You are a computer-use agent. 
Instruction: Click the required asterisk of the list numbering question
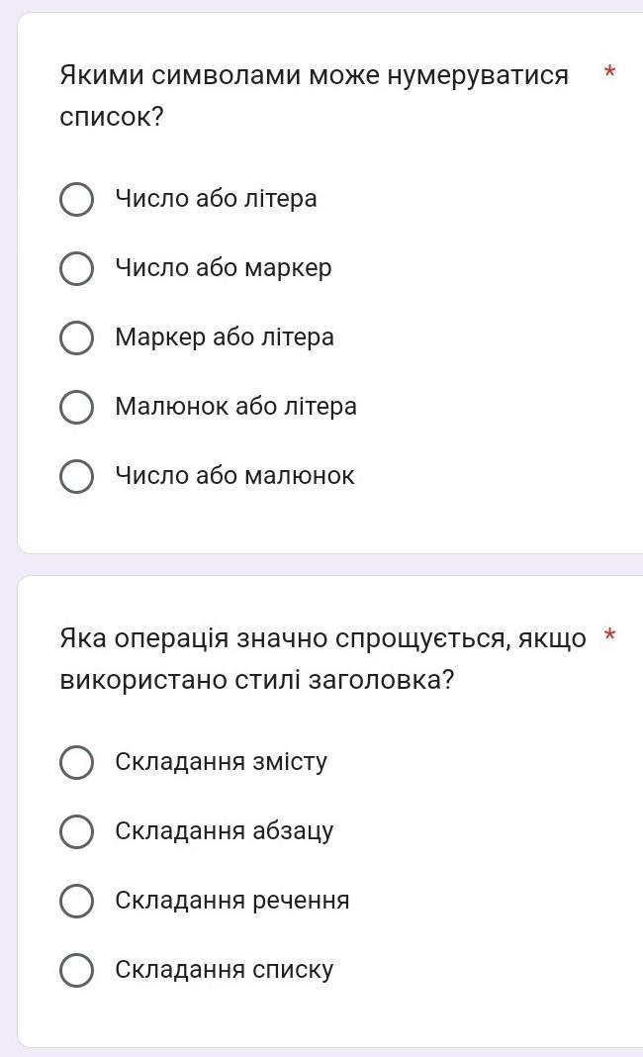(x=610, y=73)
